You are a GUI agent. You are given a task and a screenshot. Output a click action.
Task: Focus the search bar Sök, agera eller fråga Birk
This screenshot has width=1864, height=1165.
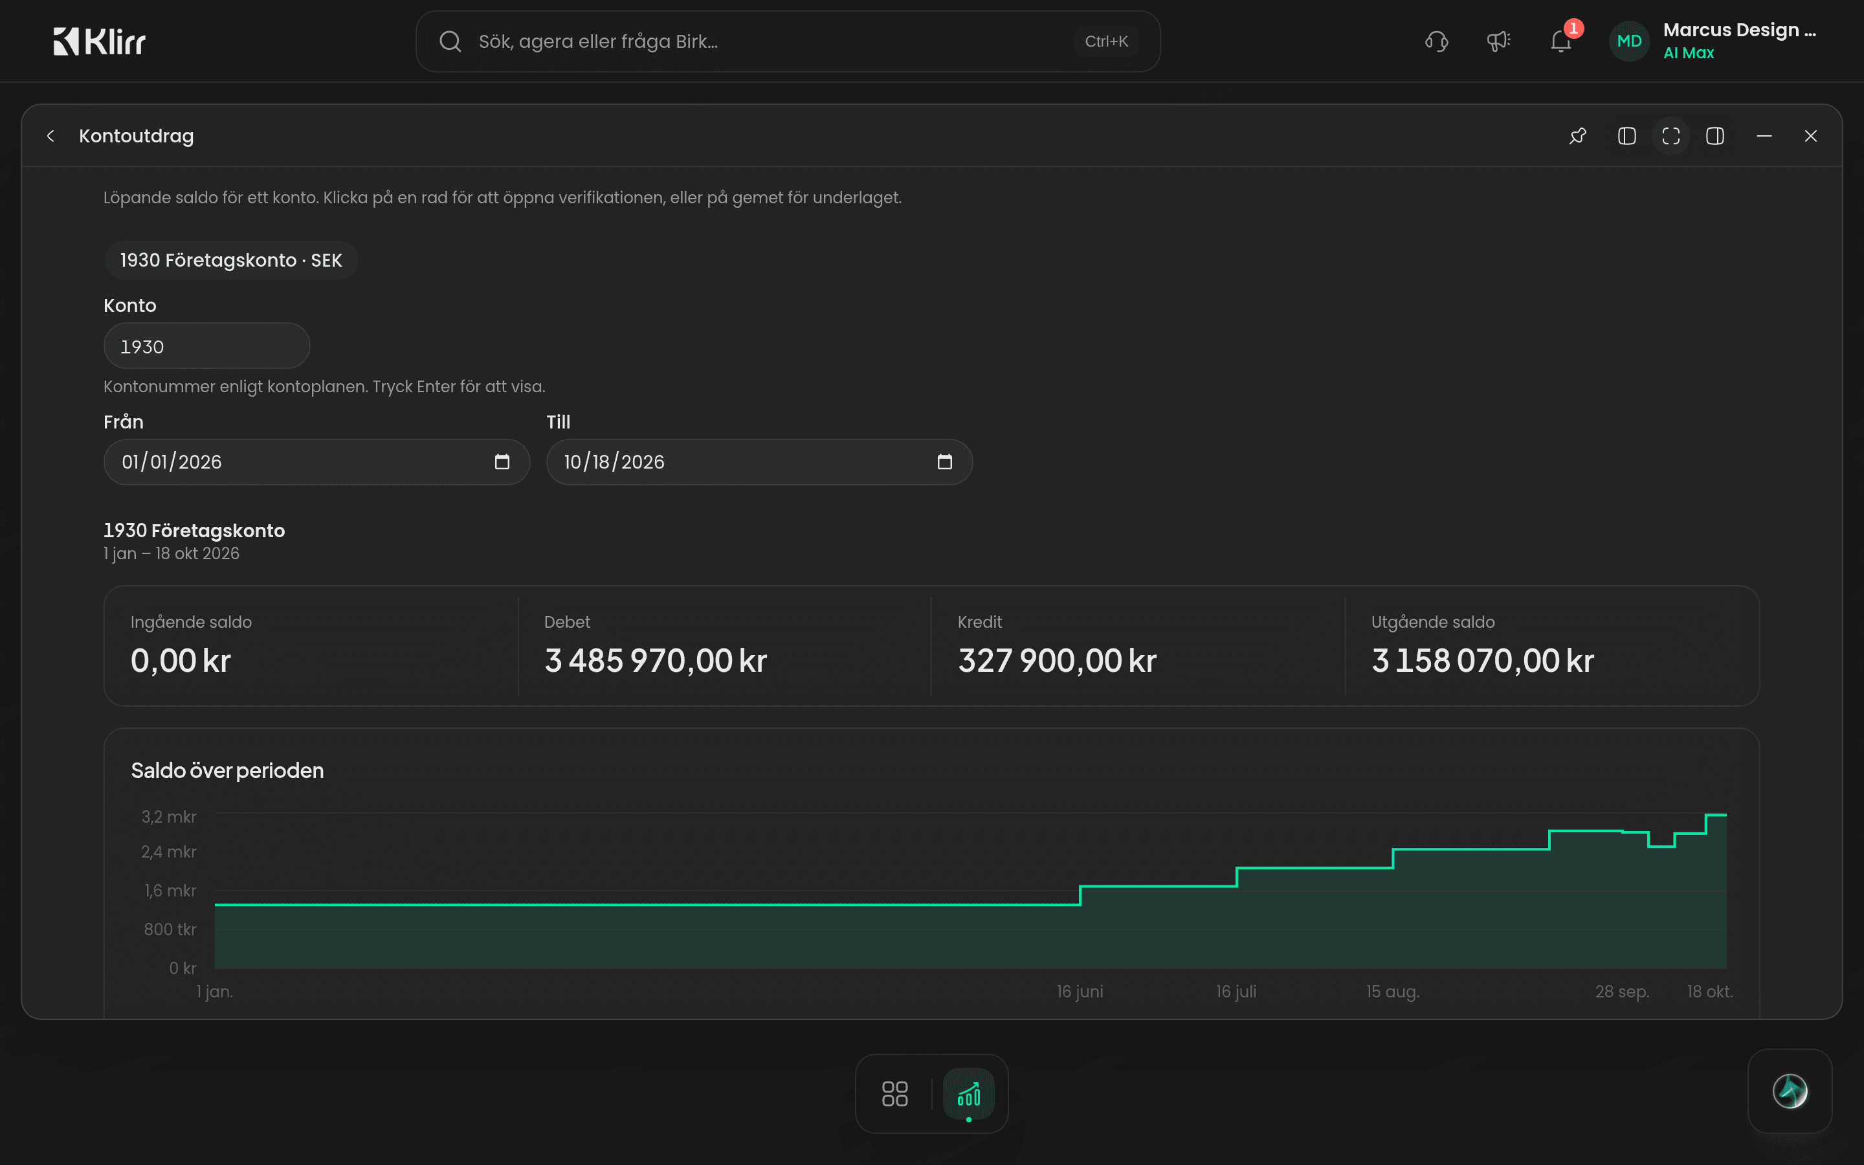[x=787, y=41]
